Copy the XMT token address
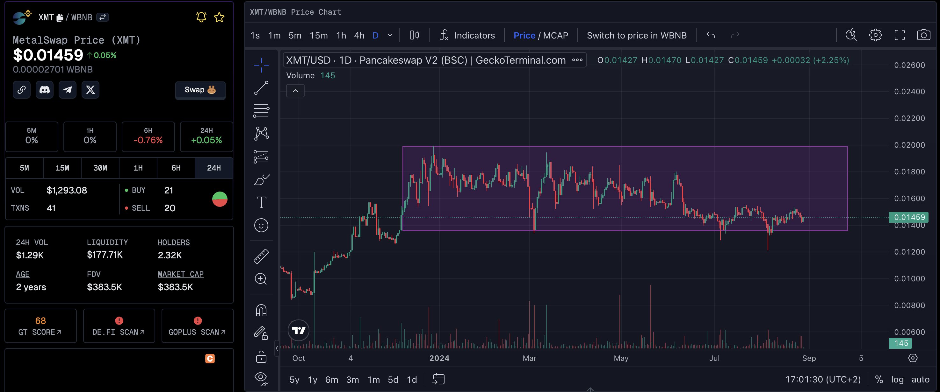940x392 pixels. [x=60, y=17]
